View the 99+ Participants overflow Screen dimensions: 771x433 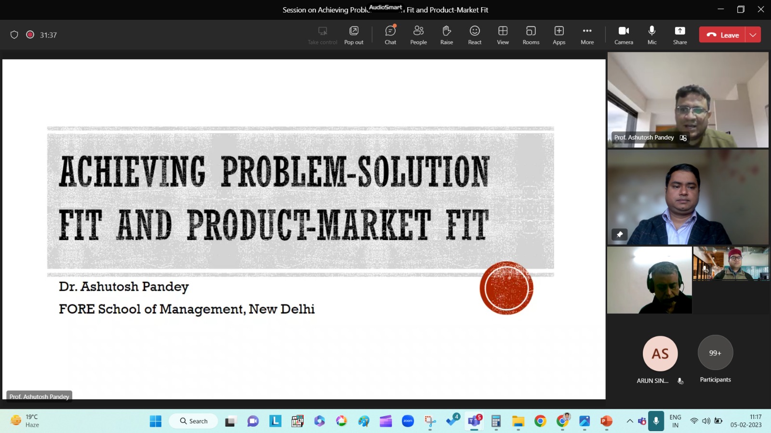pyautogui.click(x=715, y=353)
